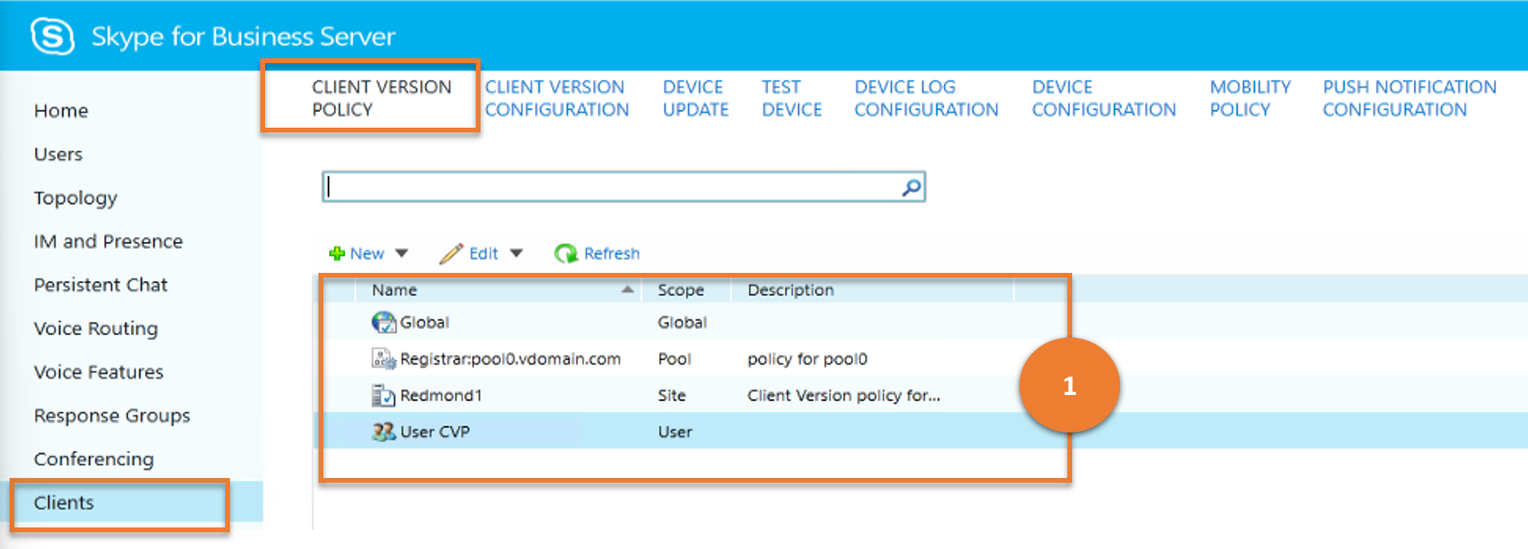Select the User CVP policy name
The image size is (1528, 549).
coord(435,432)
